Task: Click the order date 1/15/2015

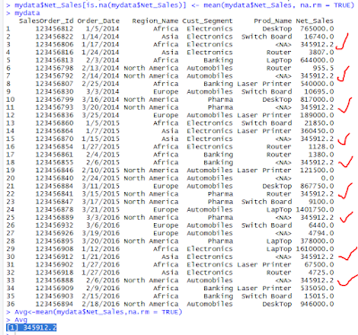Action: point(100,138)
